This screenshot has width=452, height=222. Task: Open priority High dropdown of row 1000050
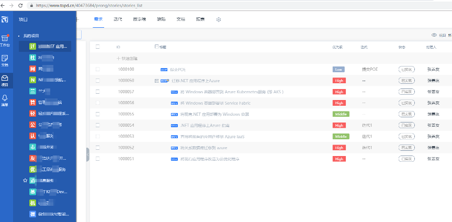coord(339,81)
